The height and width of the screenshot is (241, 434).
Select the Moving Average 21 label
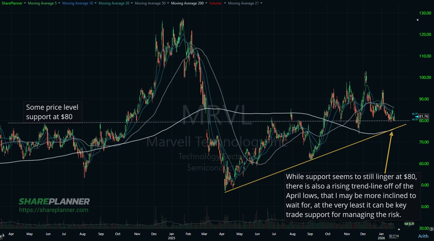point(244,3)
